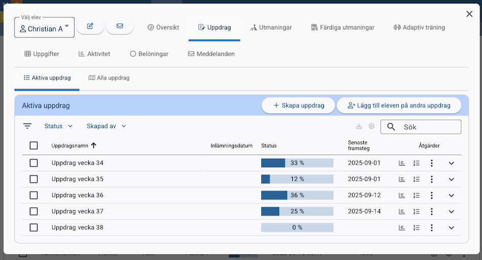
Task: Click the Skapa uppdrag button
Action: click(298, 105)
